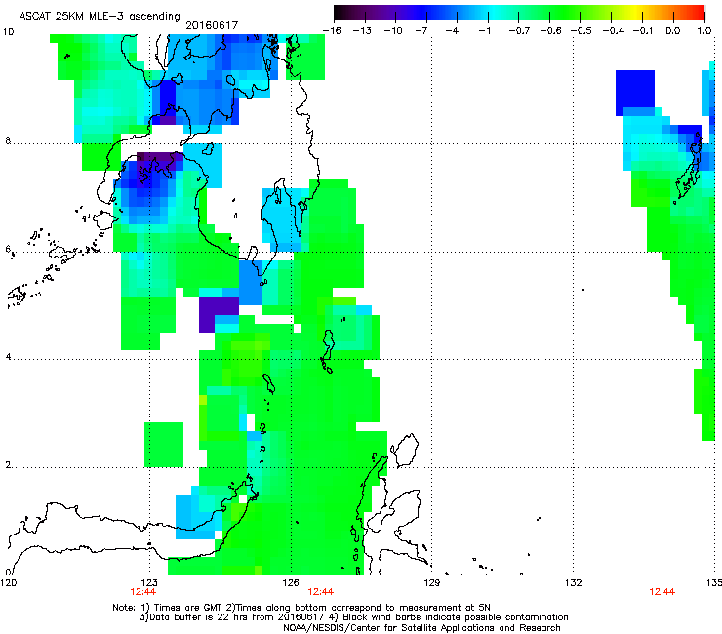The image size is (722, 634).
Task: Select the "-0.7" color bar label
Action: 519,31
